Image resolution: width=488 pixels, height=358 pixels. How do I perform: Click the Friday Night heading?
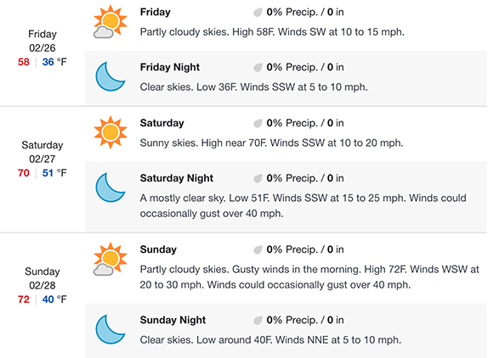pyautogui.click(x=170, y=67)
